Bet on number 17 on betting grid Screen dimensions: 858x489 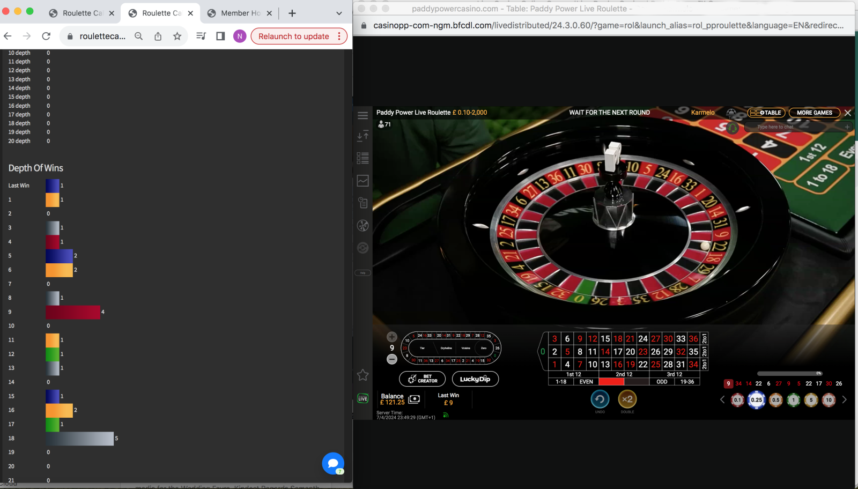click(618, 352)
